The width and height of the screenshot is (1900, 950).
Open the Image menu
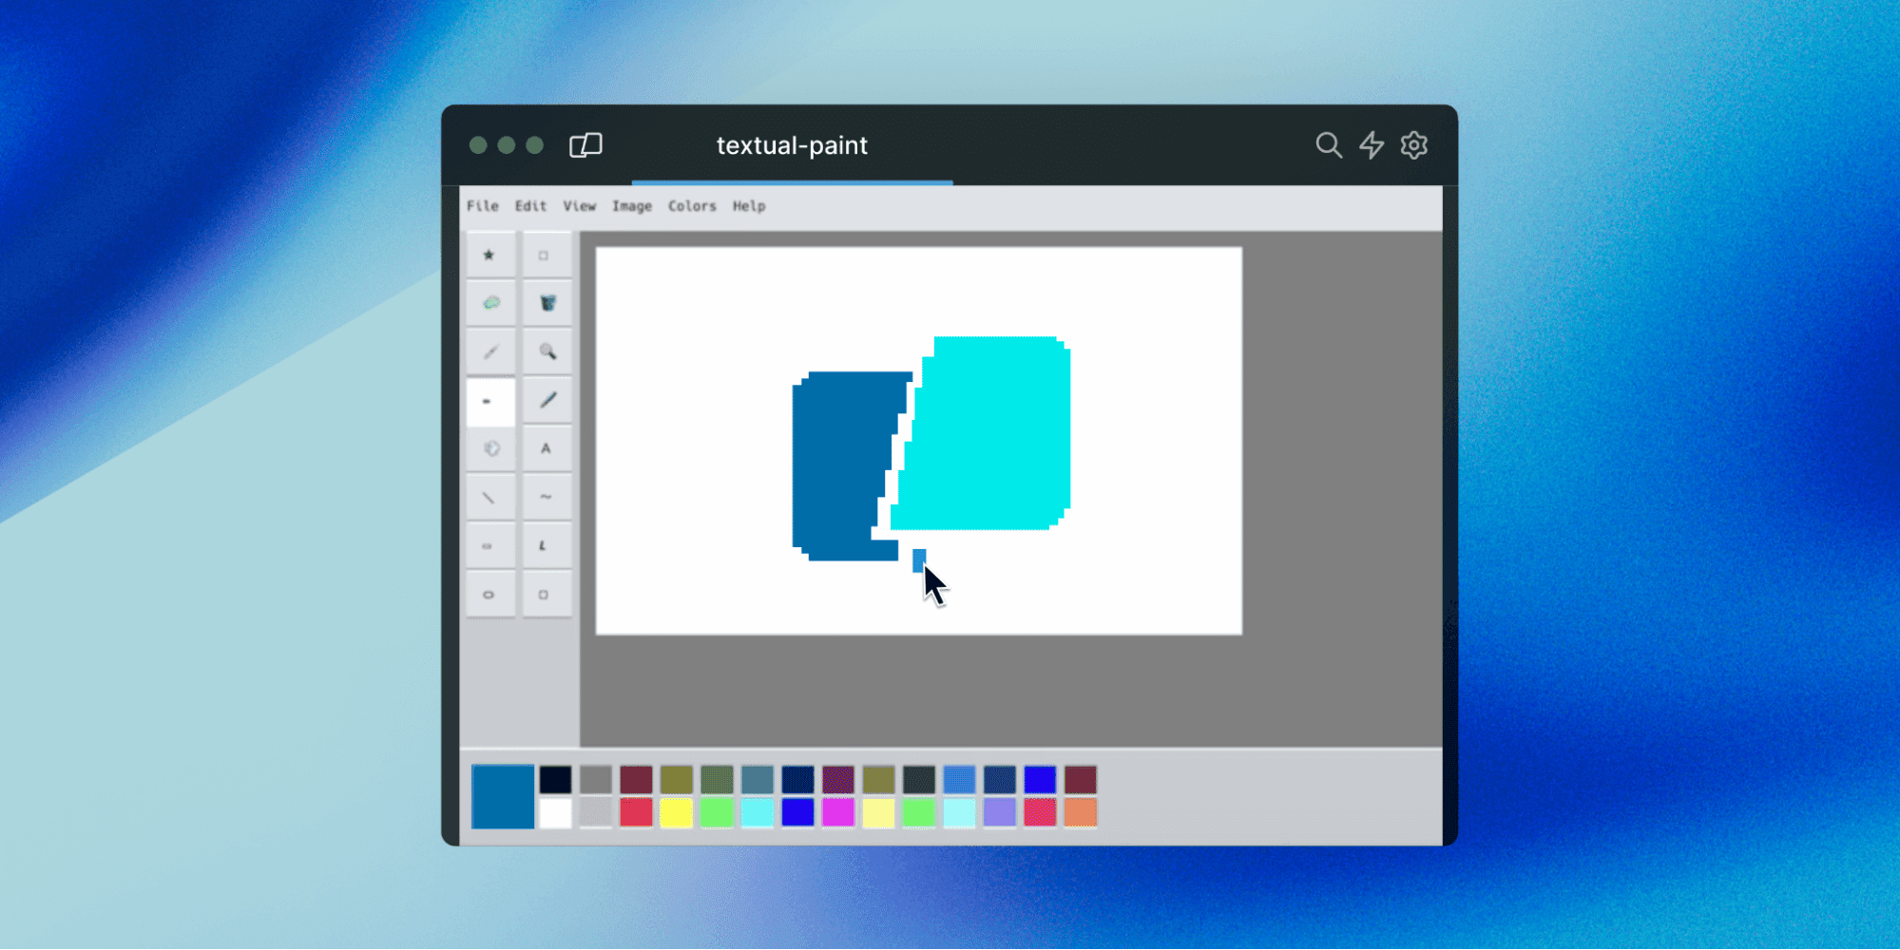[632, 206]
